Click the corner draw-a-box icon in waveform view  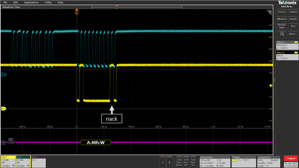tap(269, 13)
